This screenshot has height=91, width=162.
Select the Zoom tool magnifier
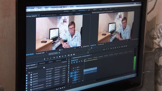pos(68,82)
